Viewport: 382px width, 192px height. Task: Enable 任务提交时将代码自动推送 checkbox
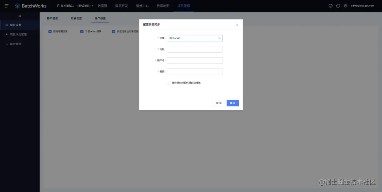pos(169,83)
